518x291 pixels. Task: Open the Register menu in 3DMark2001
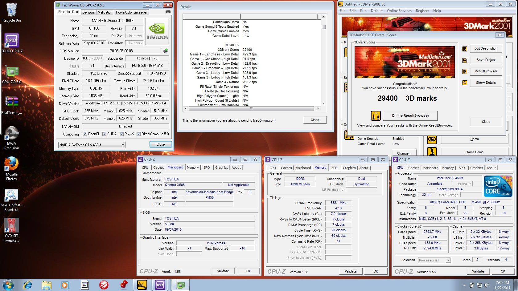(422, 11)
